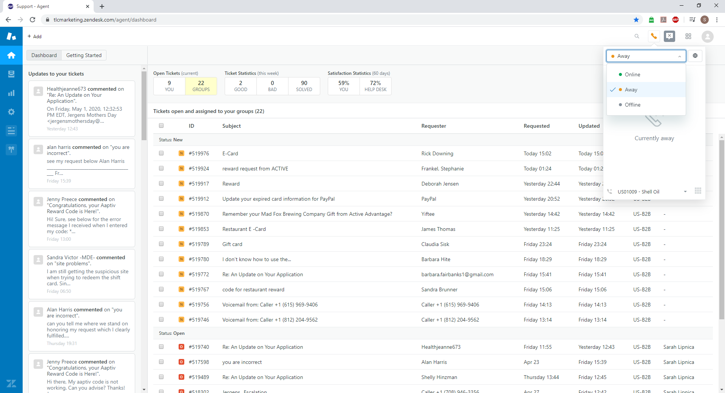Open ticket "reward request from ACTIVE"
Viewport: 725px width, 393px height.
tap(255, 169)
